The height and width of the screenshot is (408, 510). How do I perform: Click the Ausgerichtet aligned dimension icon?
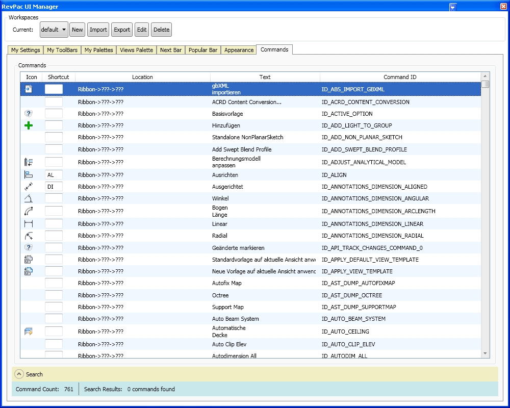point(29,187)
